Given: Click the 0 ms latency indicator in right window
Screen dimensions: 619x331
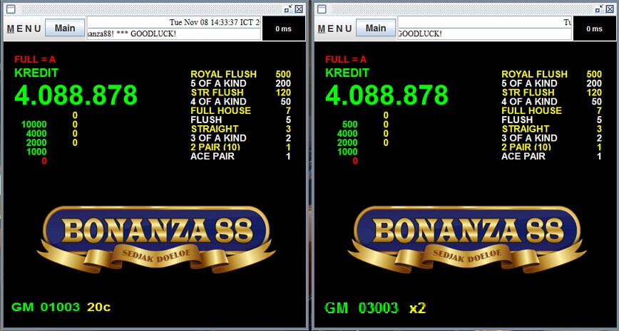Looking at the screenshot, I should coord(594,28).
